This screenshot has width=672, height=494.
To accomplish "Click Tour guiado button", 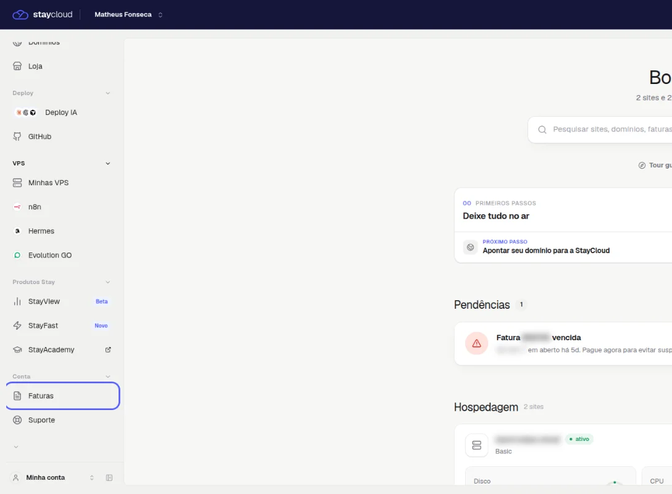I will coord(655,165).
